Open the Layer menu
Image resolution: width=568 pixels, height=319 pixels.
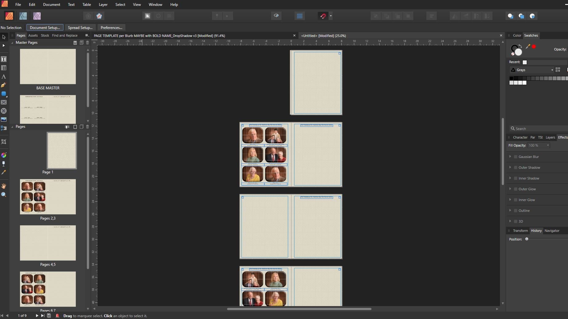(103, 5)
